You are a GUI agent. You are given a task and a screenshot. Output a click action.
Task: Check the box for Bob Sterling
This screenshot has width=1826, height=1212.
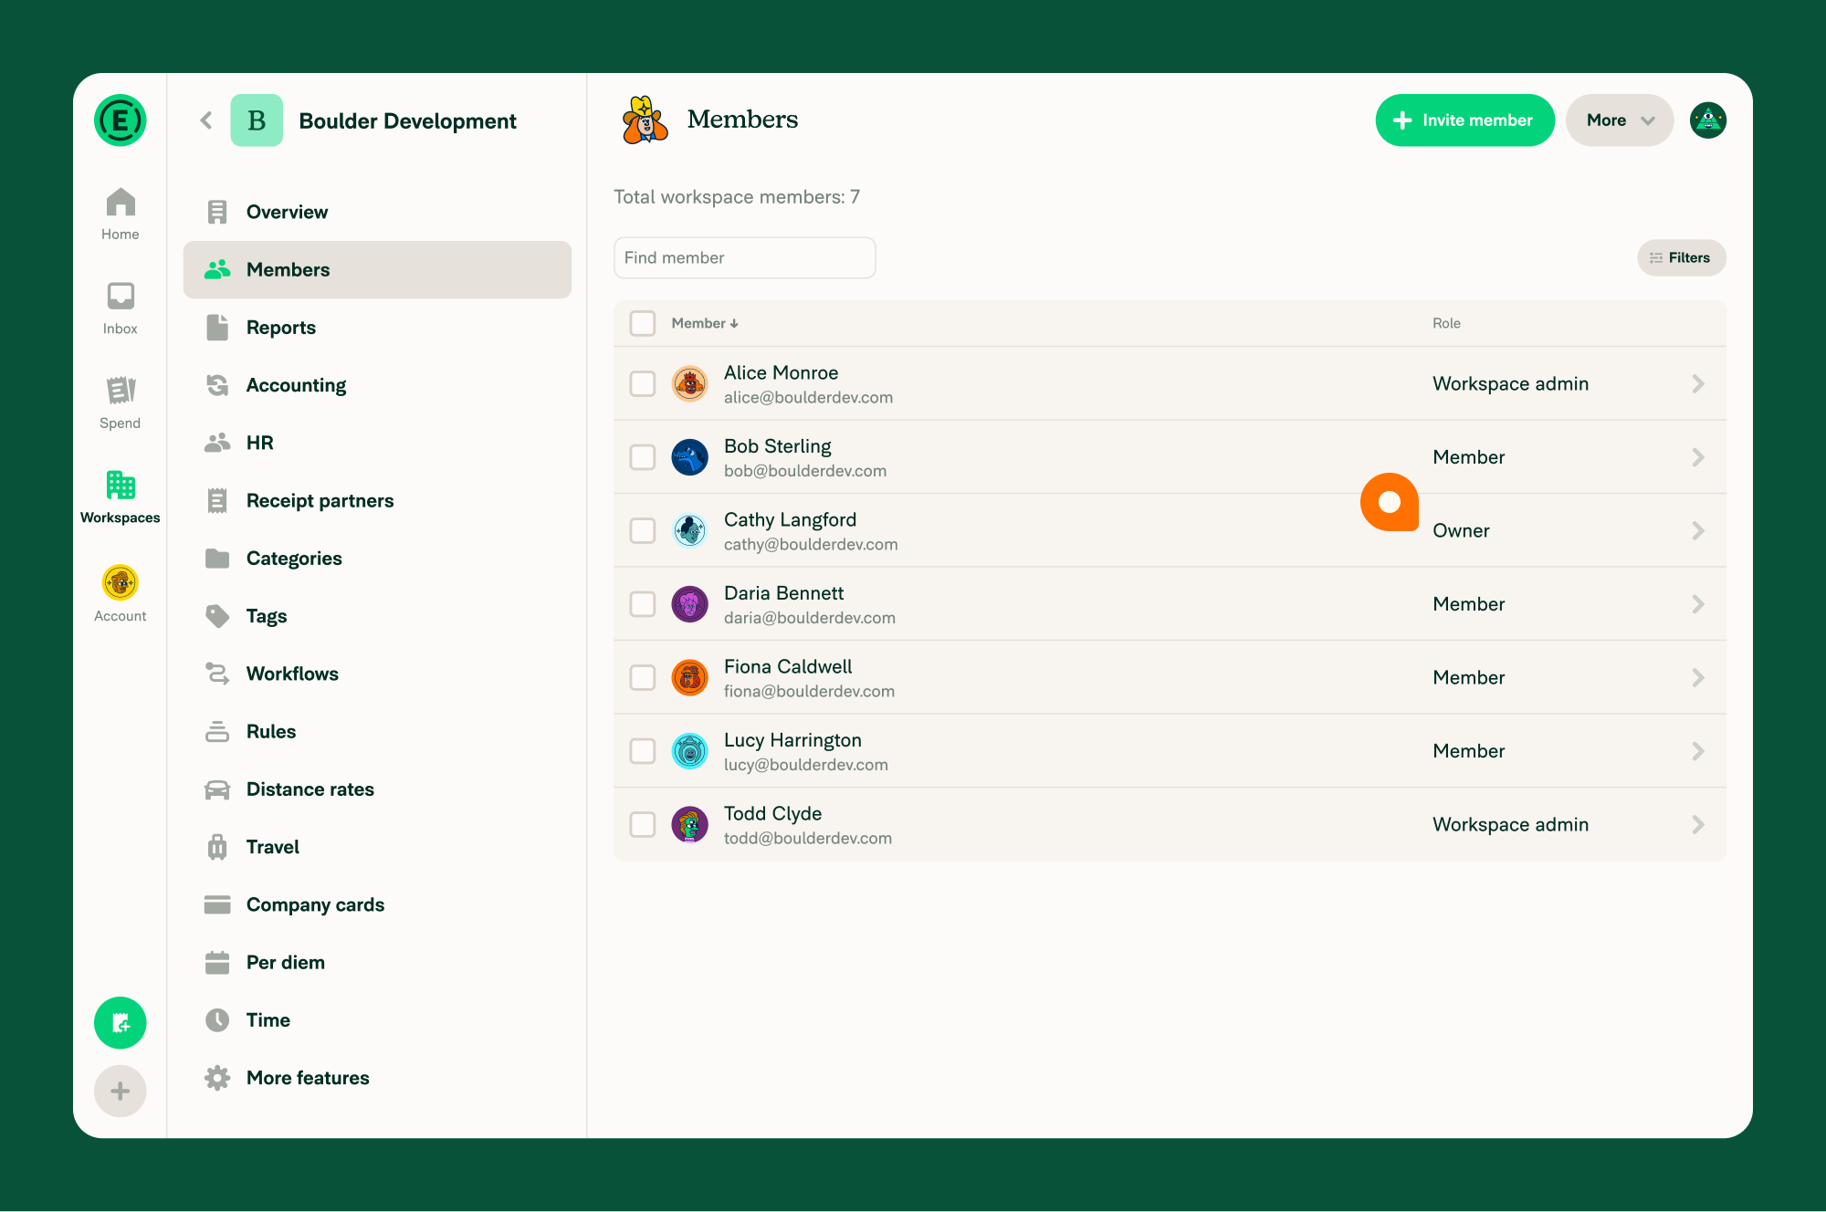(643, 457)
